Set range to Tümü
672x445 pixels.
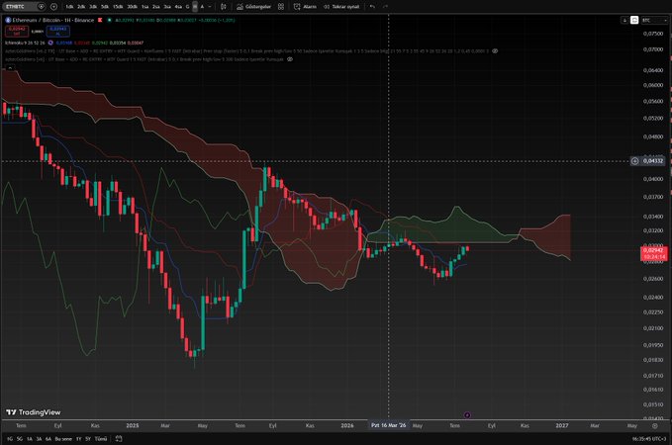(101, 439)
